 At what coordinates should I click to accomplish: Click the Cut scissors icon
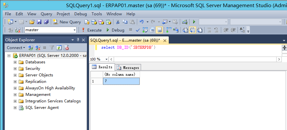tap(118, 22)
